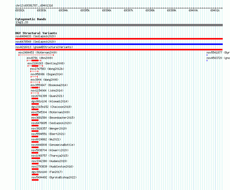
Task: Open variant esv3904 (Wang2008)
Action: point(44,80)
